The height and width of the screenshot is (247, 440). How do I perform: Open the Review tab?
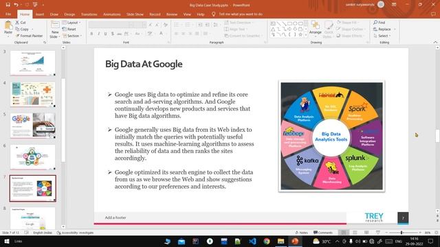pyautogui.click(x=172, y=14)
